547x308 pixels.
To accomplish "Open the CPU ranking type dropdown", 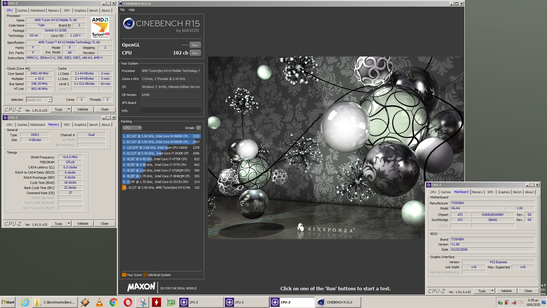I will pyautogui.click(x=132, y=128).
